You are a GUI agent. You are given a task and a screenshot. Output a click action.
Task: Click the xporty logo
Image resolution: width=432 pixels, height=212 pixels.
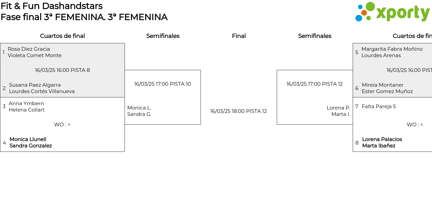(x=392, y=12)
